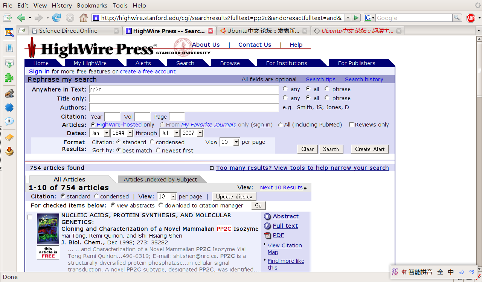Click the sidebar tools wrench icon

click(9, 93)
